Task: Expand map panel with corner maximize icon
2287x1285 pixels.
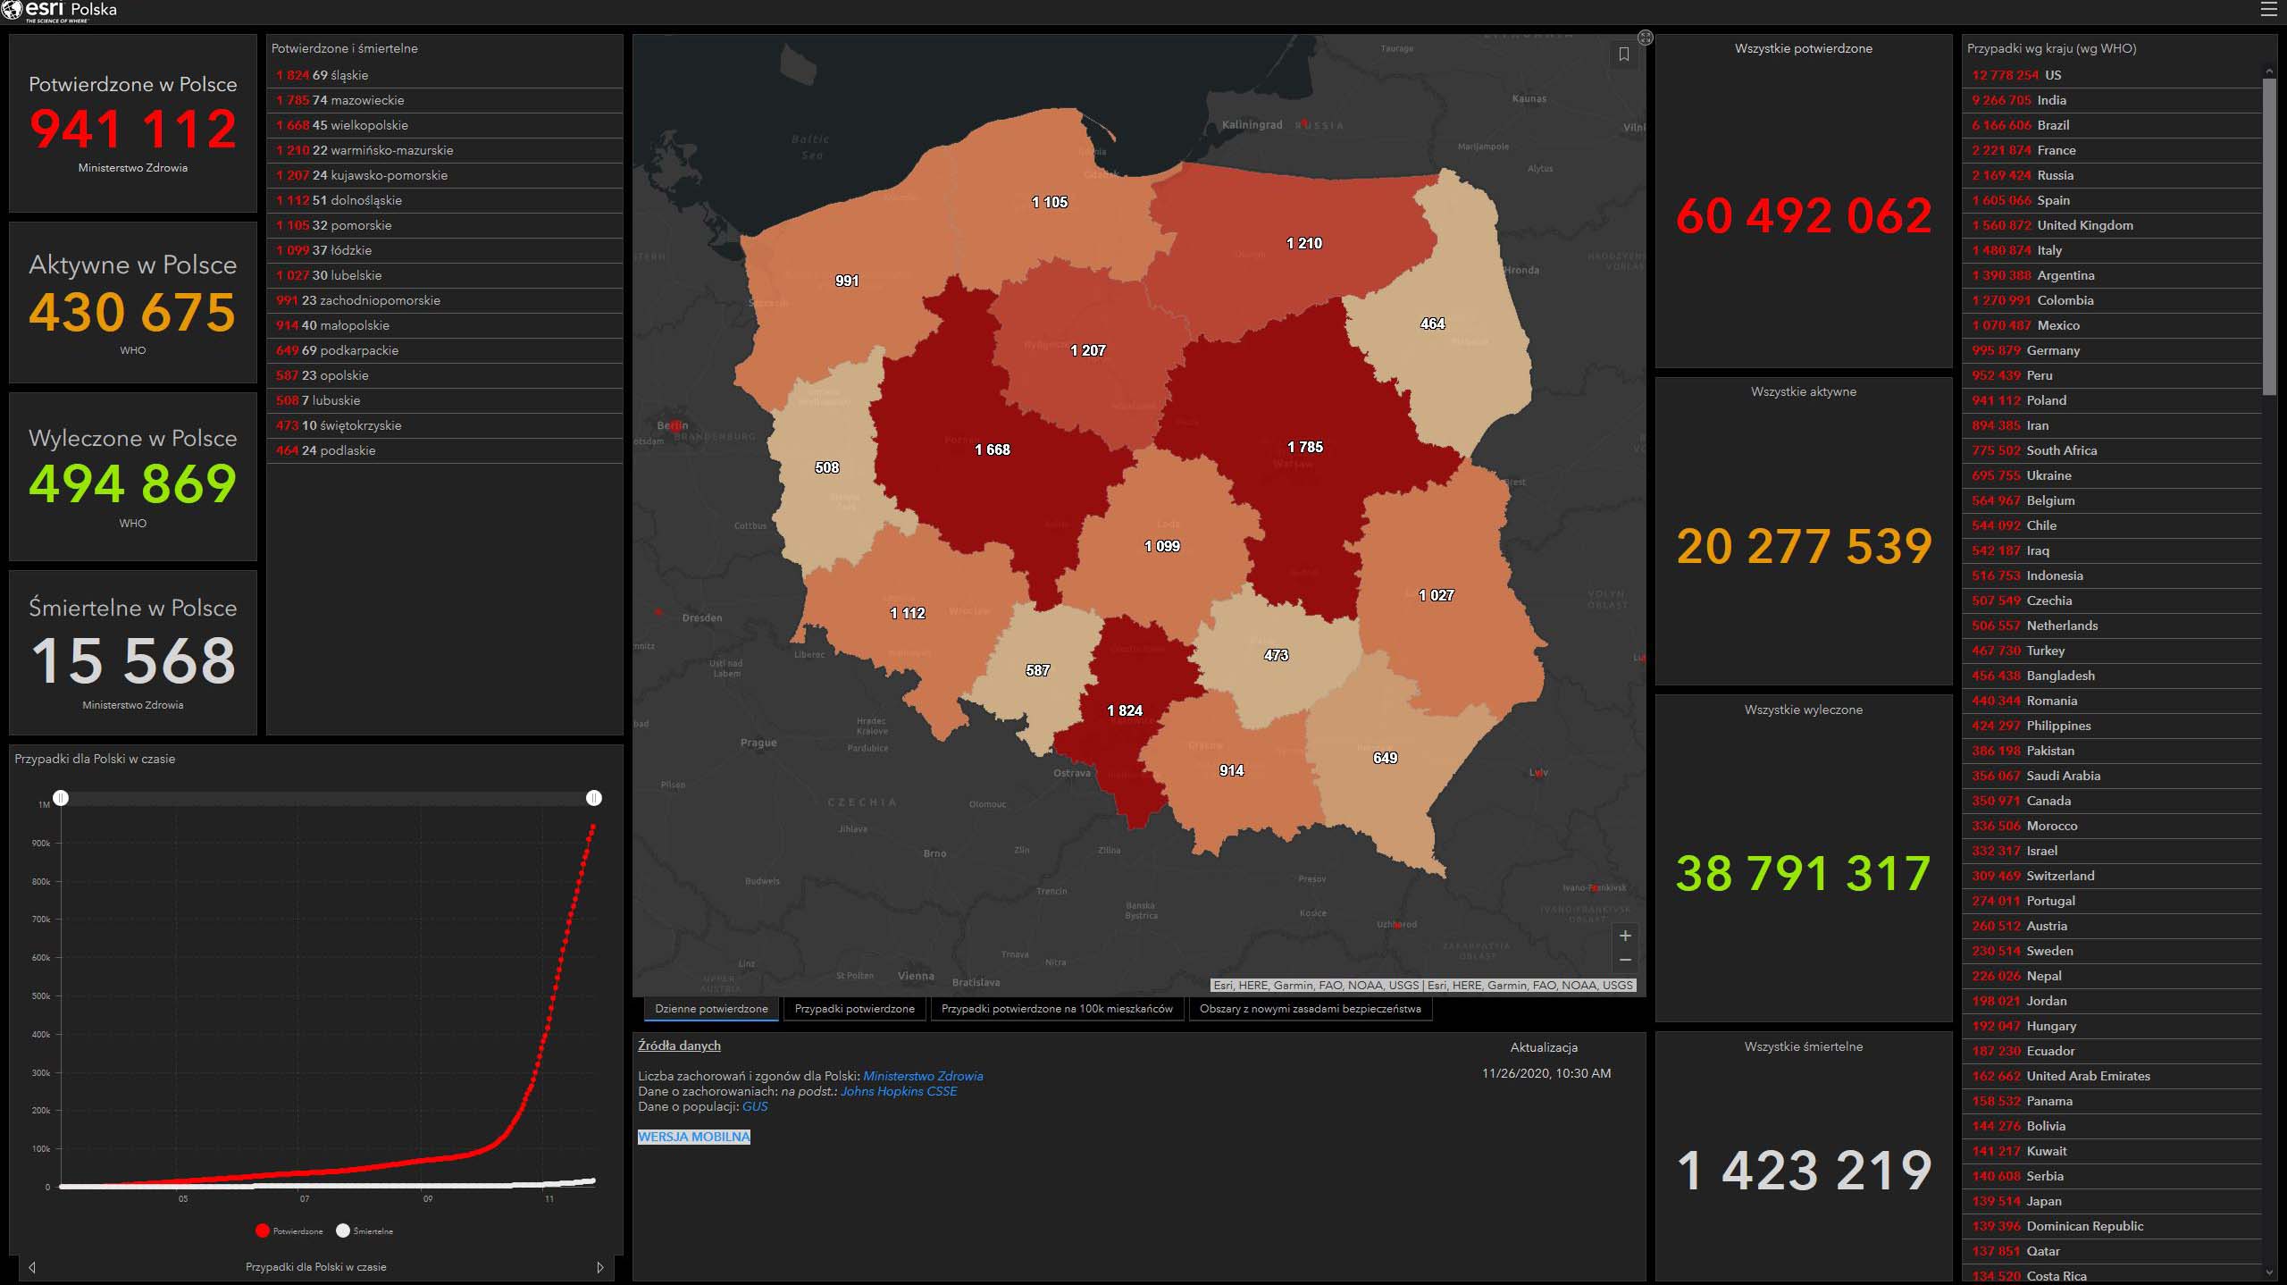Action: [x=1646, y=38]
